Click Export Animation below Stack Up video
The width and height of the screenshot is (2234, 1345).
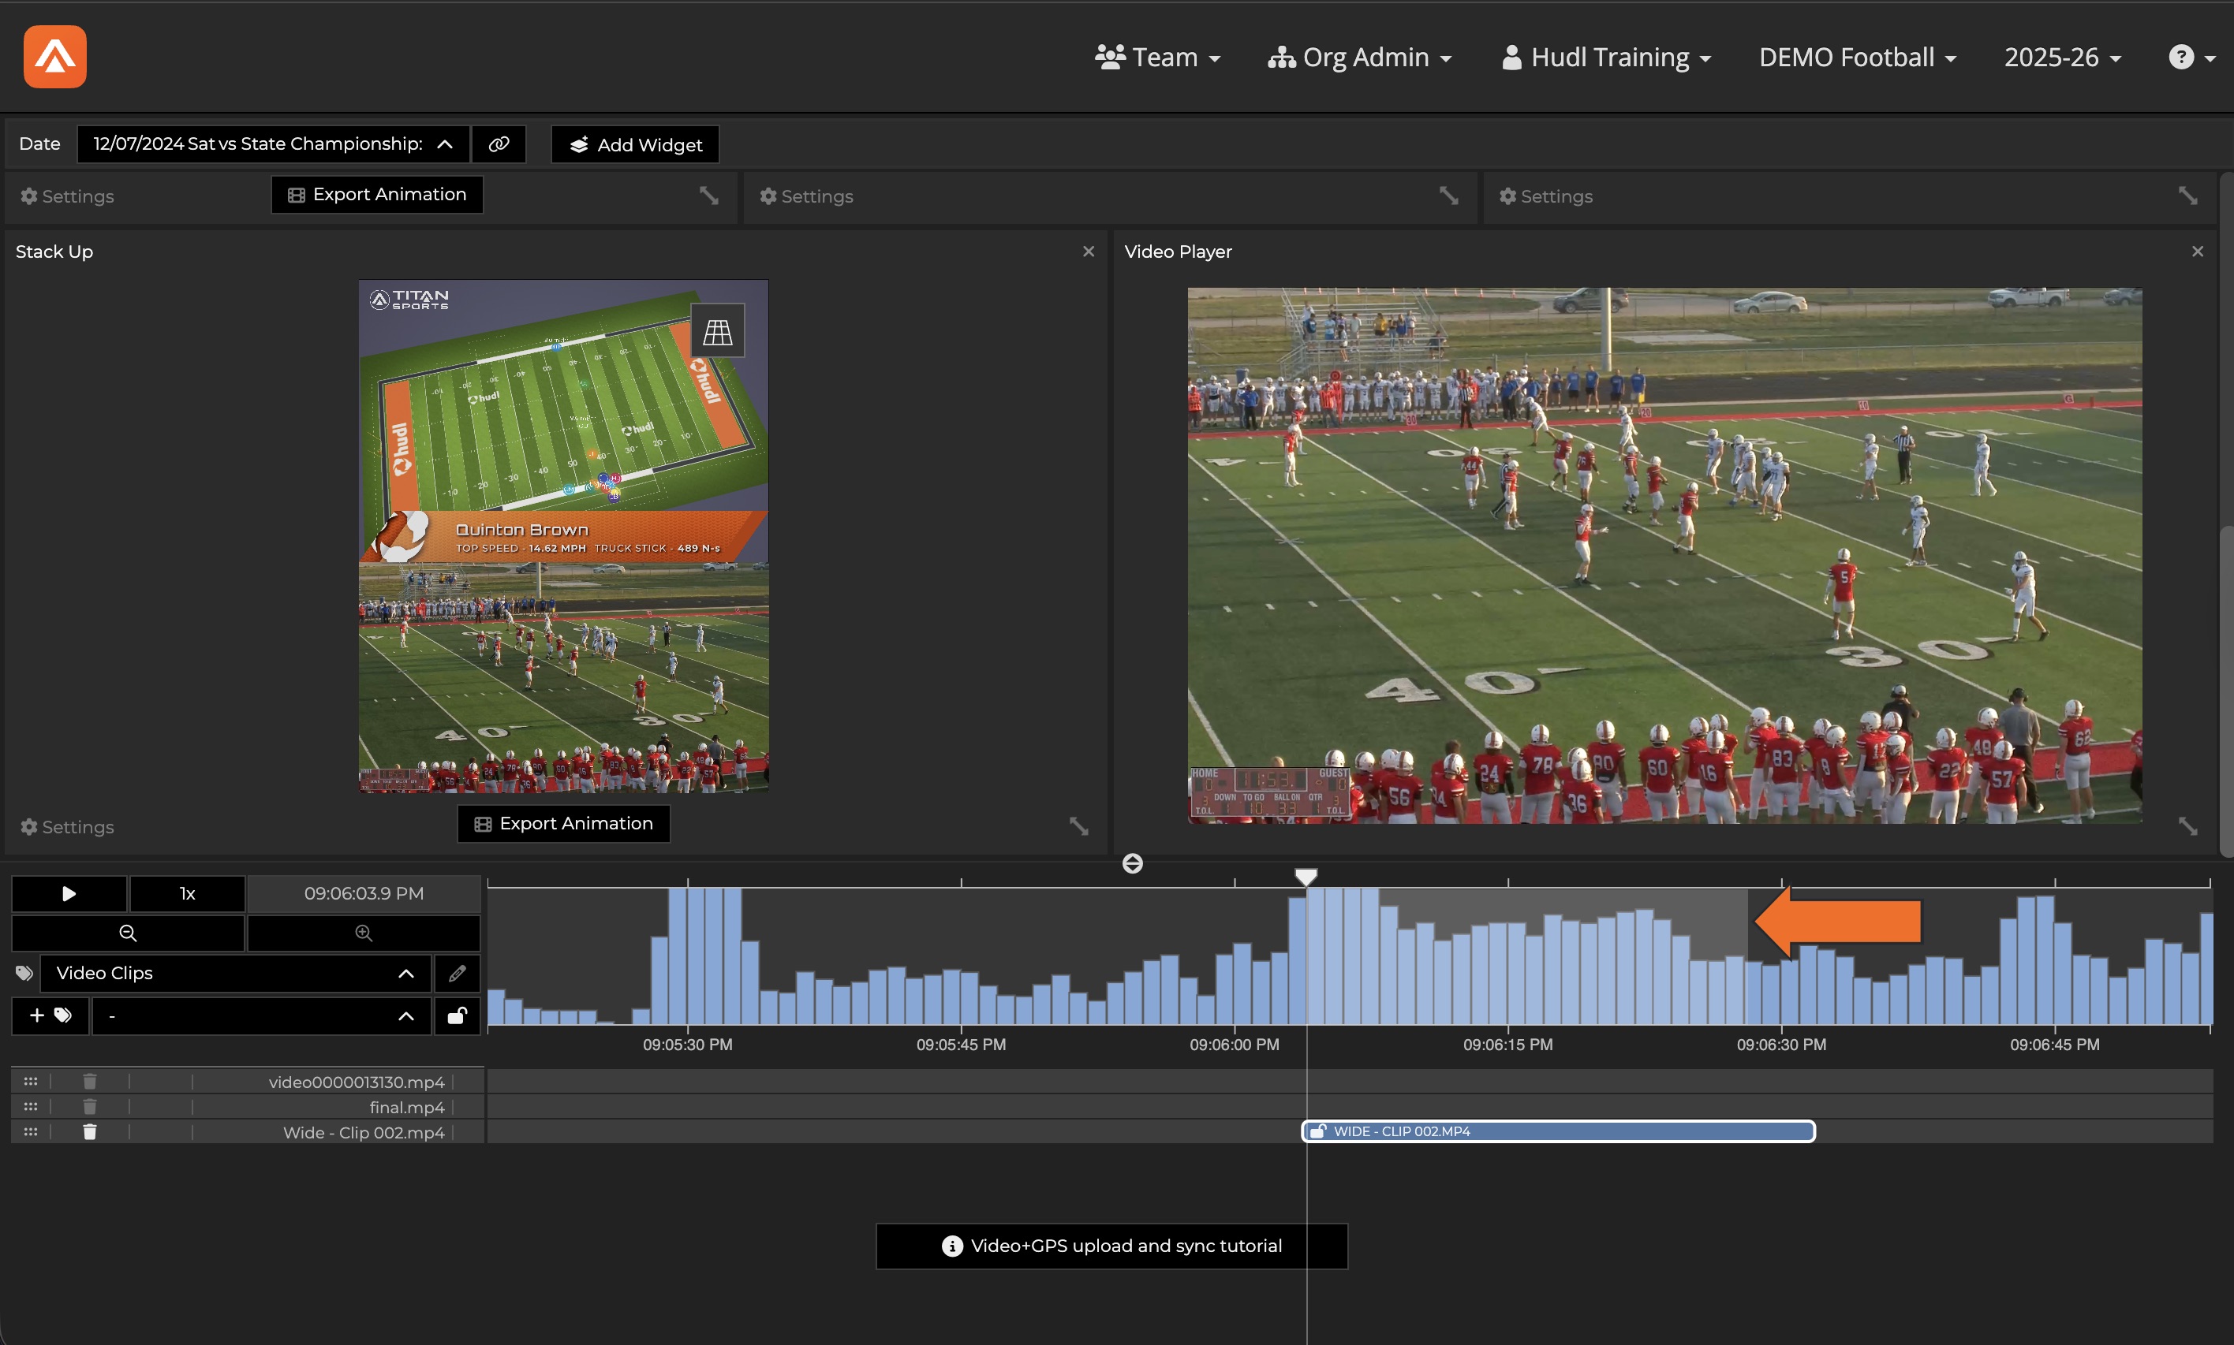pos(564,823)
